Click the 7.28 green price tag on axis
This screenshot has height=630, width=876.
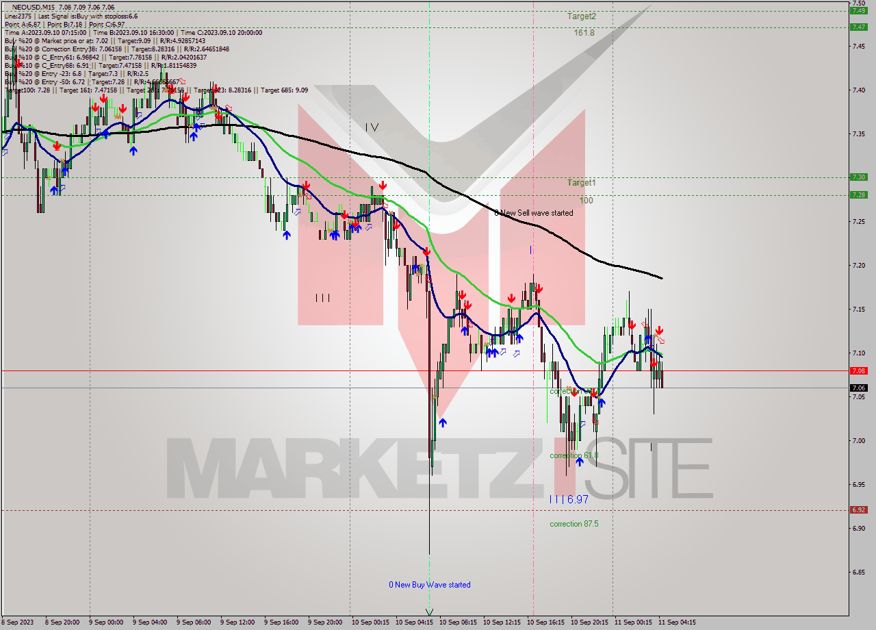[x=858, y=194]
